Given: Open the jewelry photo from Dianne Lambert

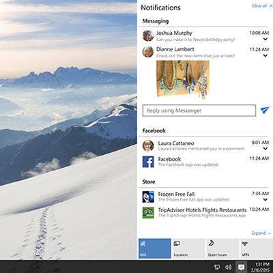Looking at the screenshot, I should tap(183, 80).
